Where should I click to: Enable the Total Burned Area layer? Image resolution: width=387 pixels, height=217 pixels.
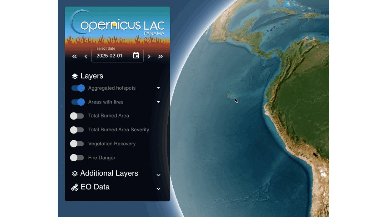(x=77, y=116)
